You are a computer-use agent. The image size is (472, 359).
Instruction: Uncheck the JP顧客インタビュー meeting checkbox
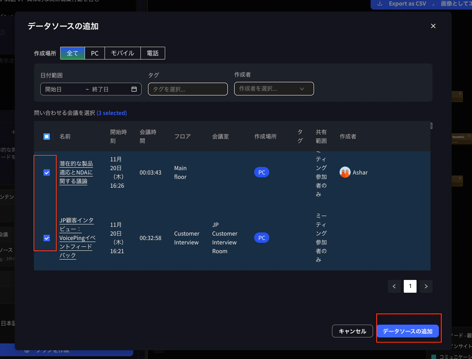(47, 238)
